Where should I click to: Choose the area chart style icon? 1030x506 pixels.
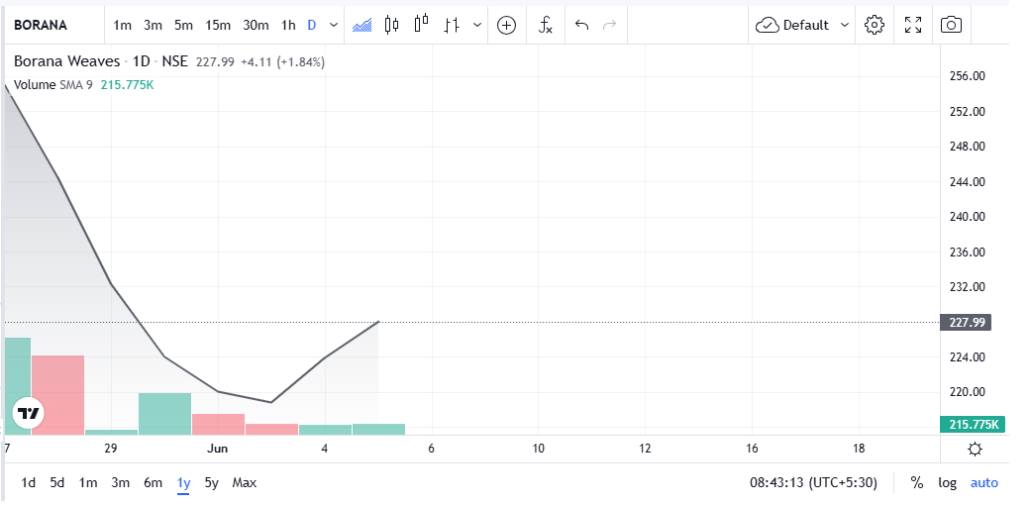[x=361, y=25]
